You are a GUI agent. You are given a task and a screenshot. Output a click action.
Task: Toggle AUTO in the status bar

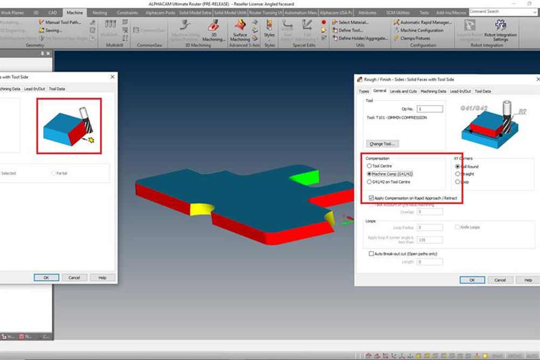click(x=532, y=356)
